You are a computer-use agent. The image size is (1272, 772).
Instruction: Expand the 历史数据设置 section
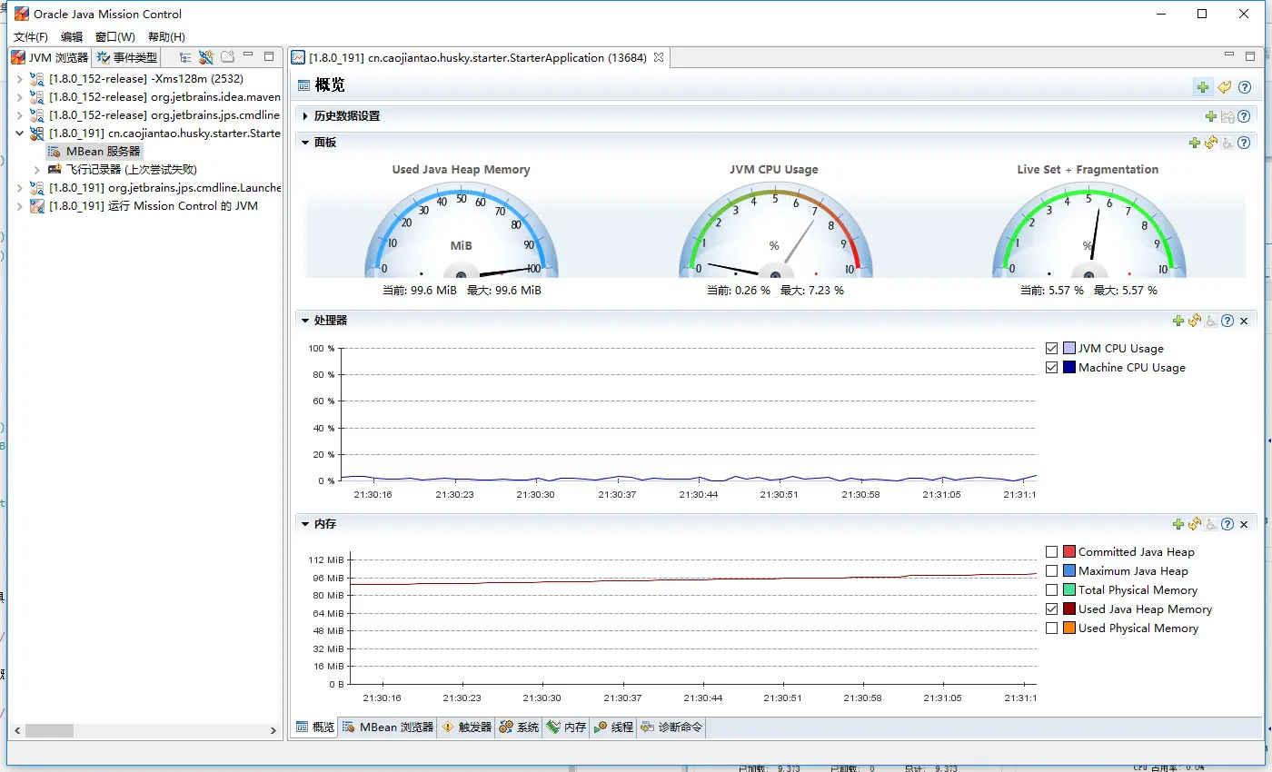(x=306, y=116)
